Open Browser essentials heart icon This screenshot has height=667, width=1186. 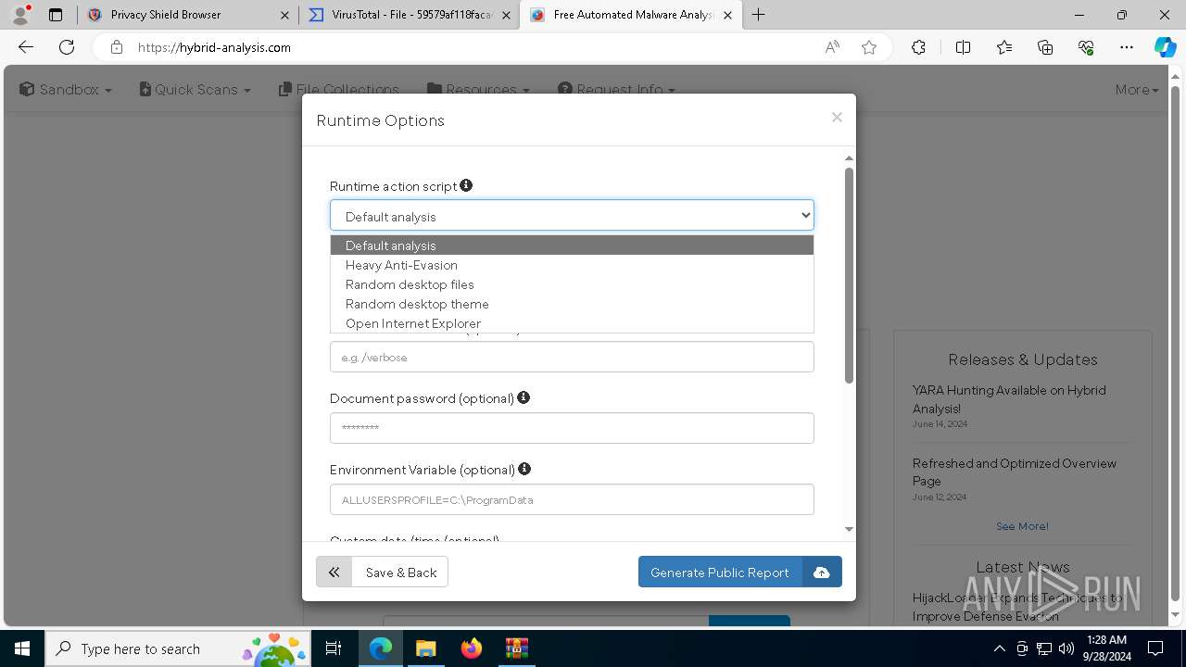1086,47
